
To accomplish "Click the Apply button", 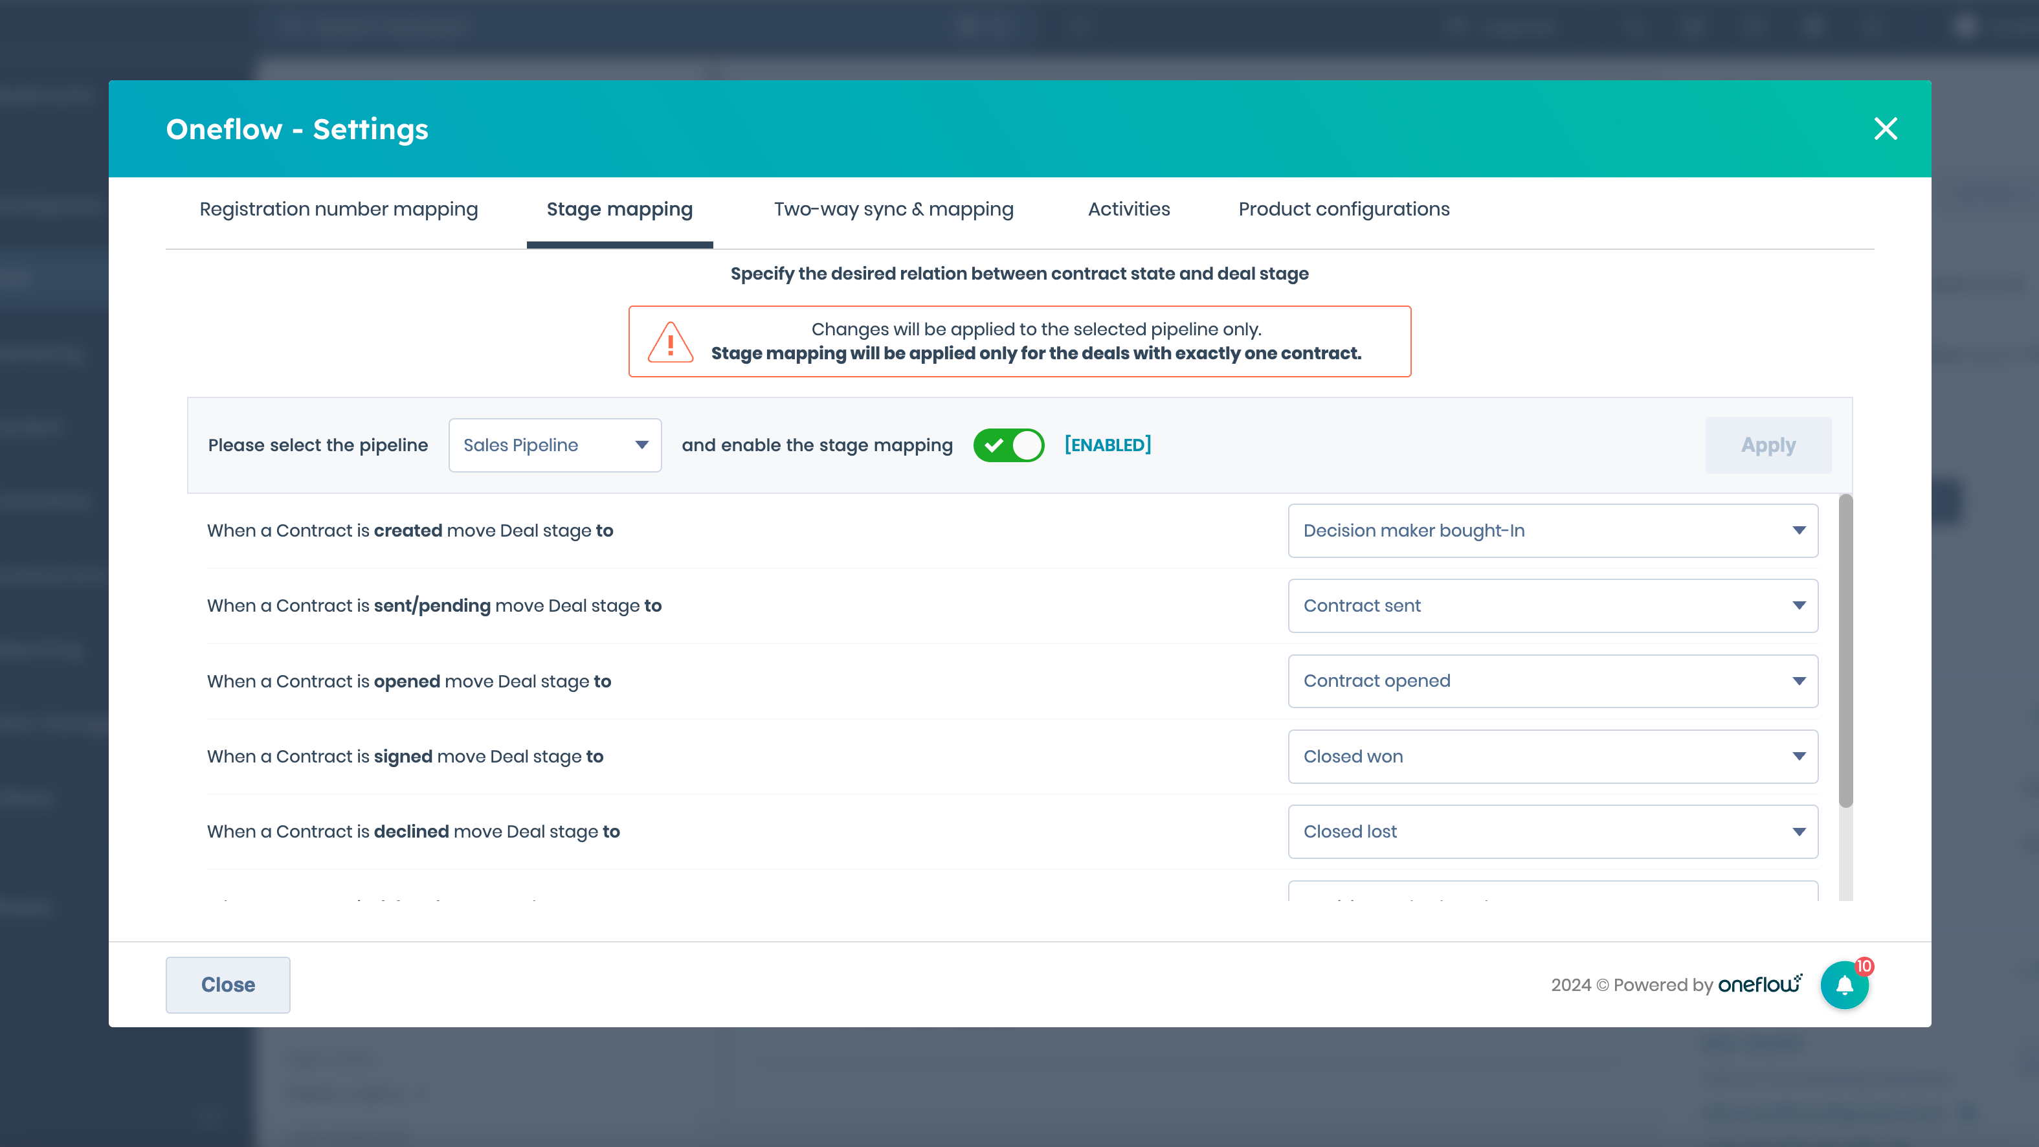I will click(1768, 445).
